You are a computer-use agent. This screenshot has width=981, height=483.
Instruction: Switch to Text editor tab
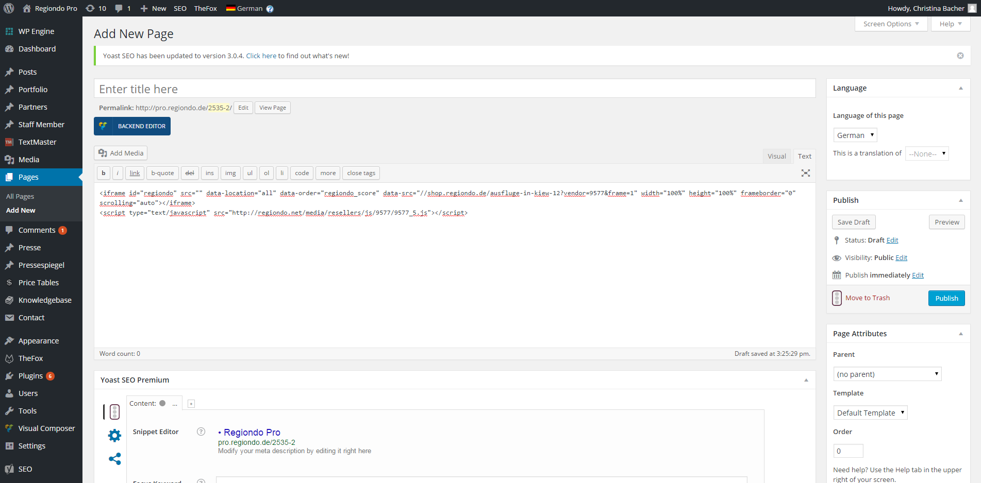tap(805, 156)
